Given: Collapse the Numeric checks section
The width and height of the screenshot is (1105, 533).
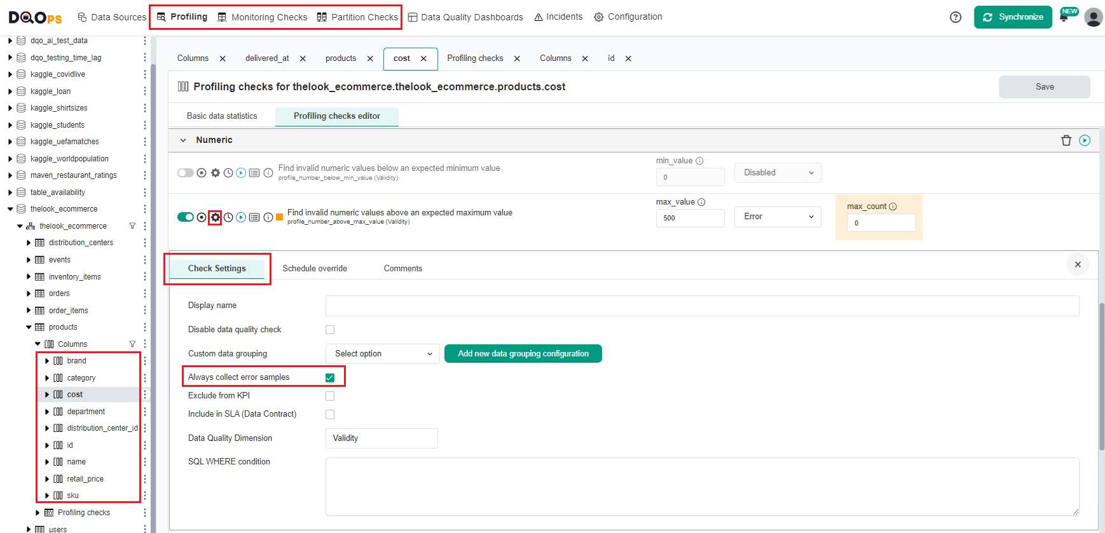Looking at the screenshot, I should point(183,140).
